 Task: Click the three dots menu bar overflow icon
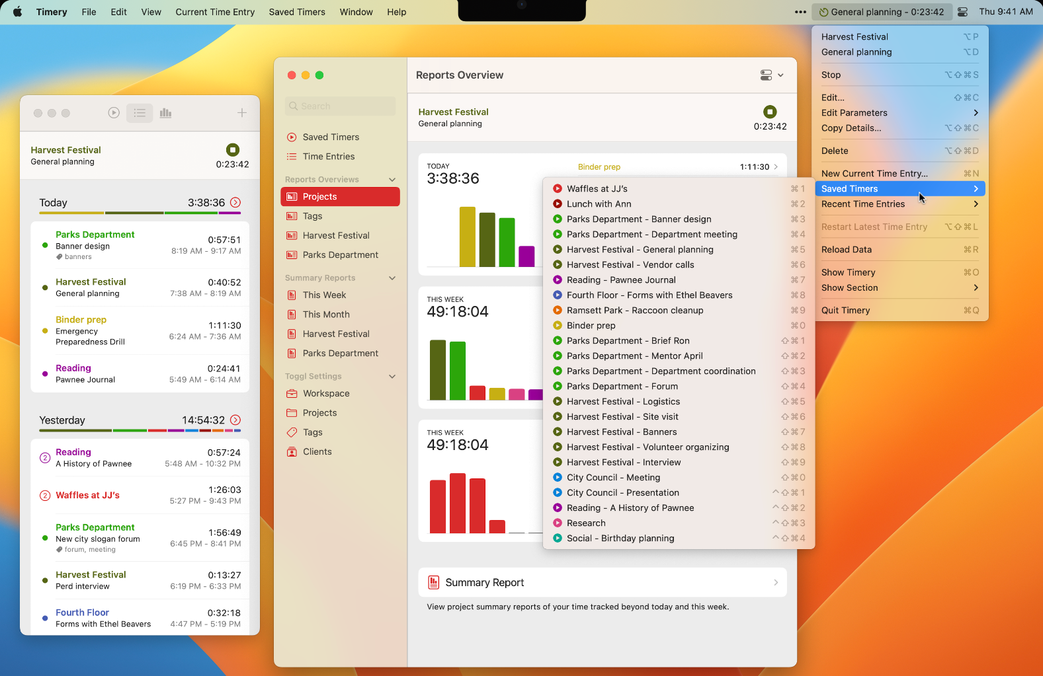pos(800,12)
